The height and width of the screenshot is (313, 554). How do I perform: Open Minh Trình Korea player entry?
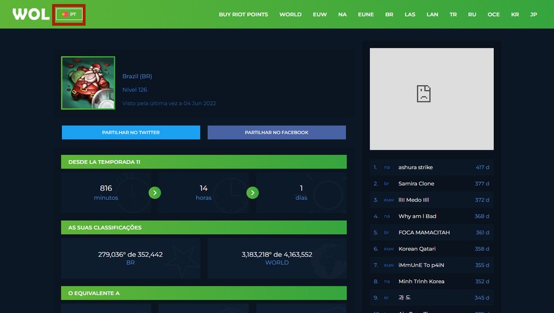click(x=432, y=281)
